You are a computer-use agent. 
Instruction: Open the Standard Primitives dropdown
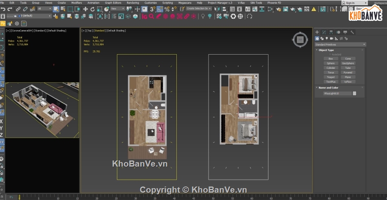pyautogui.click(x=340, y=45)
